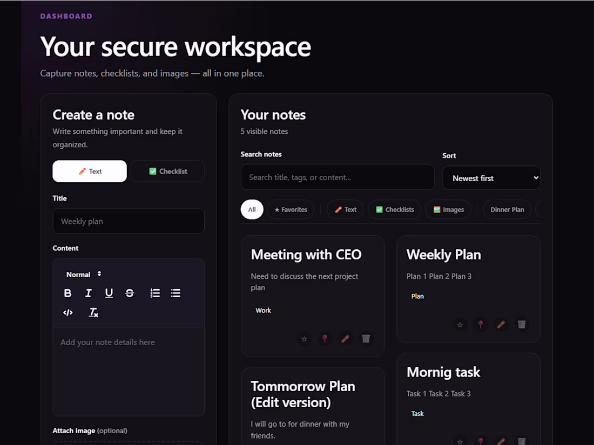
Task: Select the Text note type
Action: click(x=90, y=171)
